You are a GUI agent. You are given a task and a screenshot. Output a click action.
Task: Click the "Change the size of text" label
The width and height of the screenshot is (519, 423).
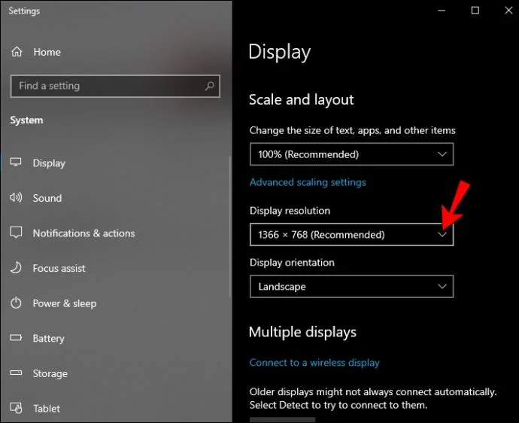[x=353, y=130]
